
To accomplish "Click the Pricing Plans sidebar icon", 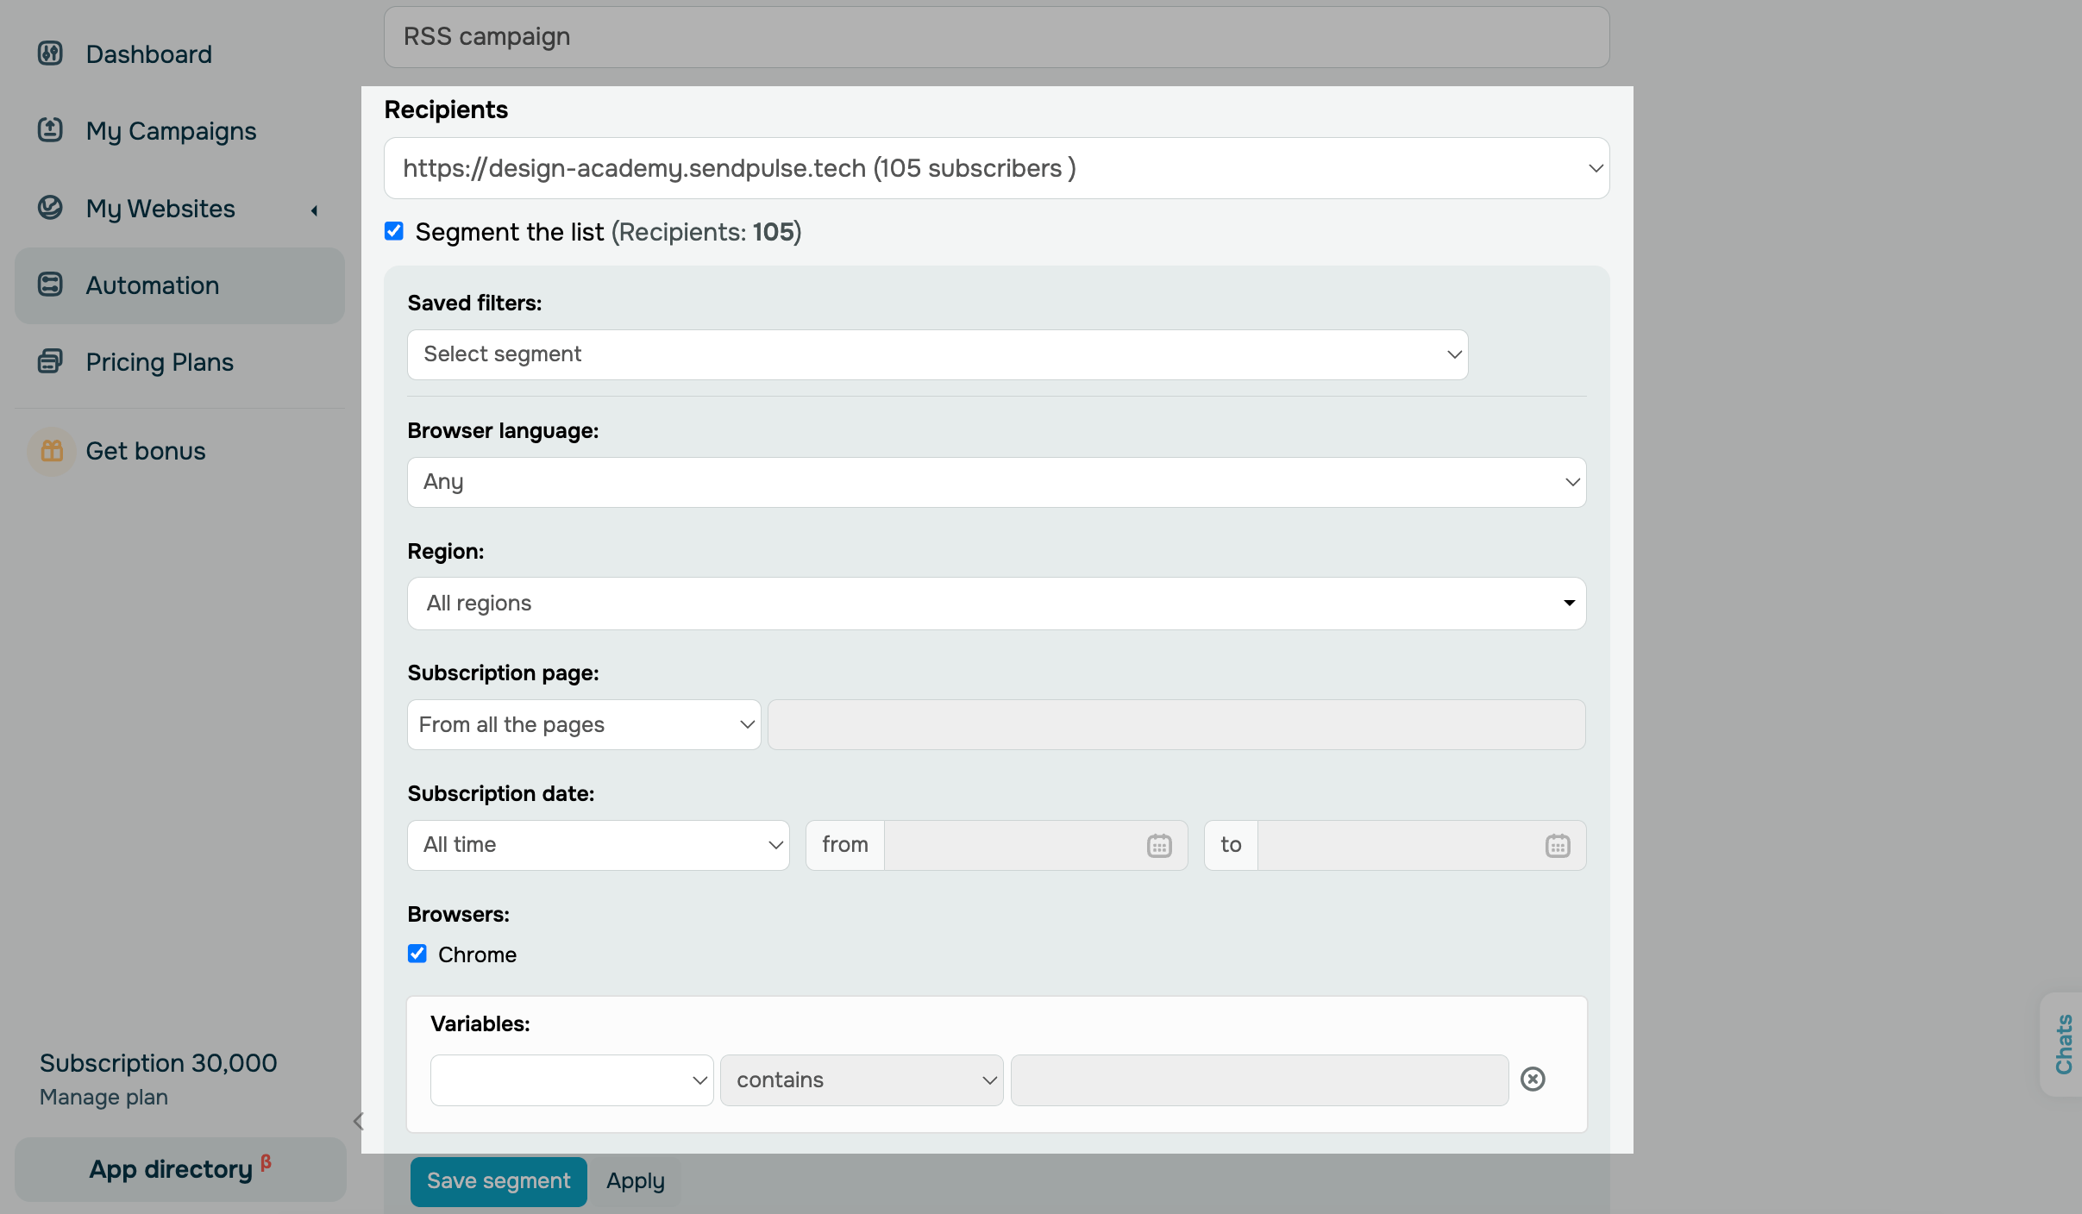I will (50, 361).
